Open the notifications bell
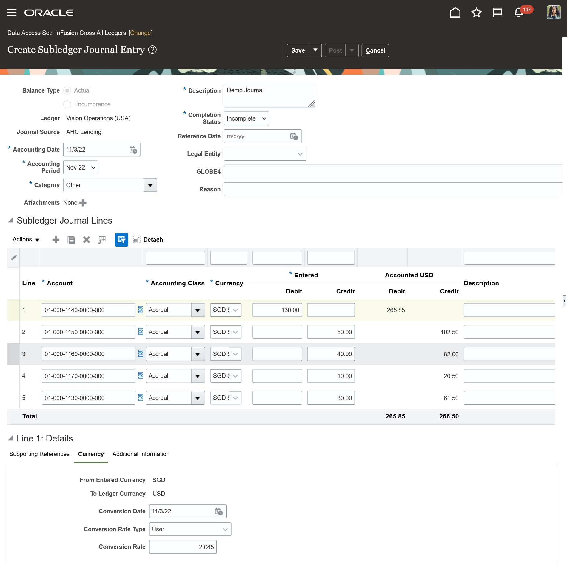 pyautogui.click(x=519, y=13)
